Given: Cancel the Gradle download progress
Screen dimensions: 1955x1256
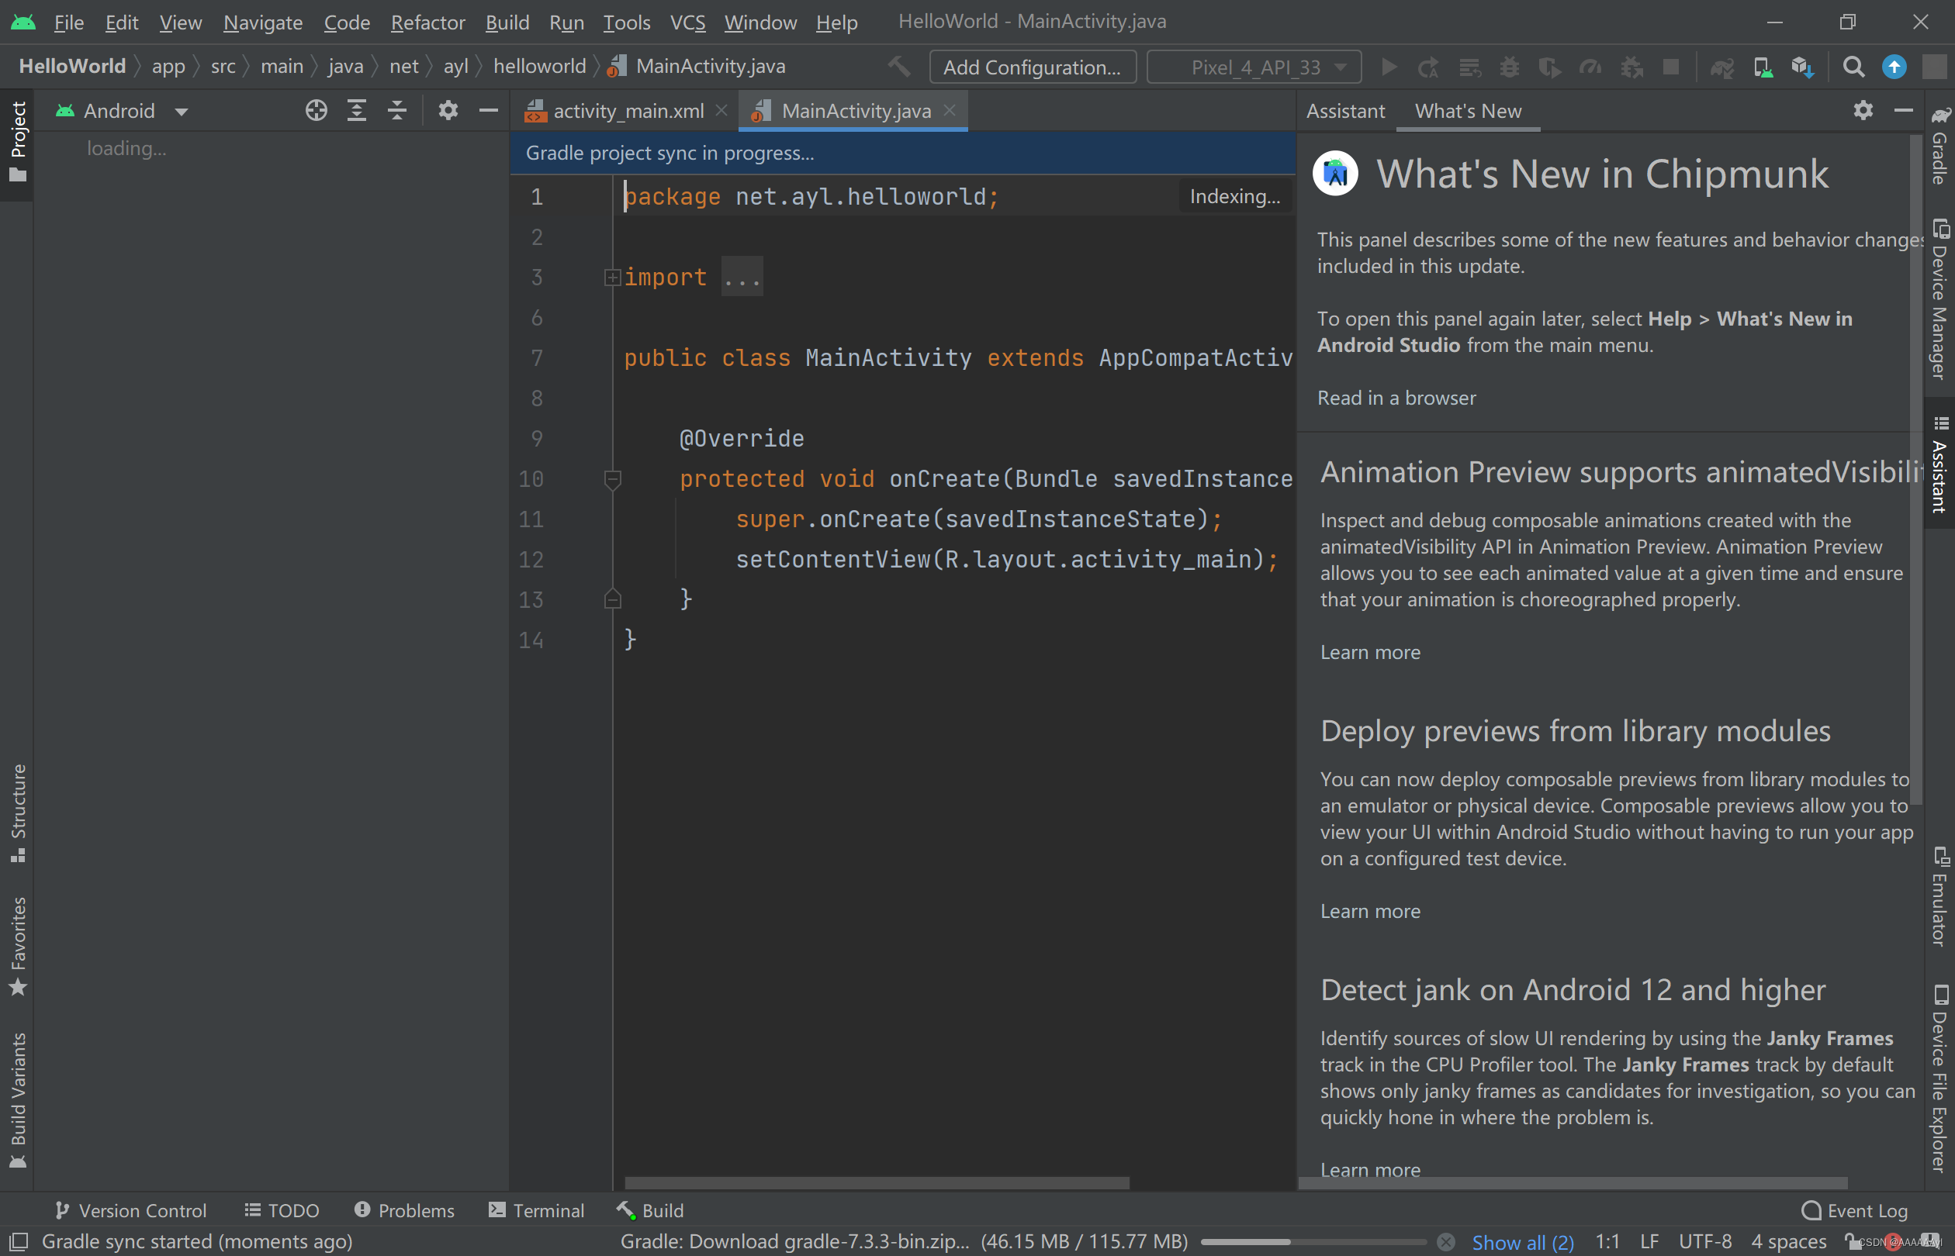Looking at the screenshot, I should (1445, 1241).
